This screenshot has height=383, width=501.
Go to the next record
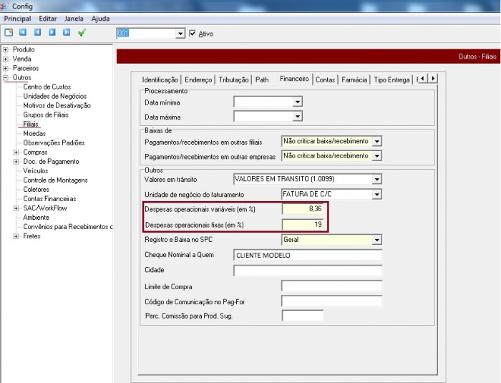52,33
